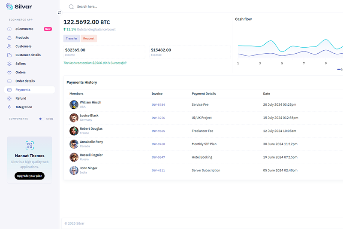The width and height of the screenshot is (343, 229).
Task: Click the Integration sidebar icon
Action: (x=9, y=107)
